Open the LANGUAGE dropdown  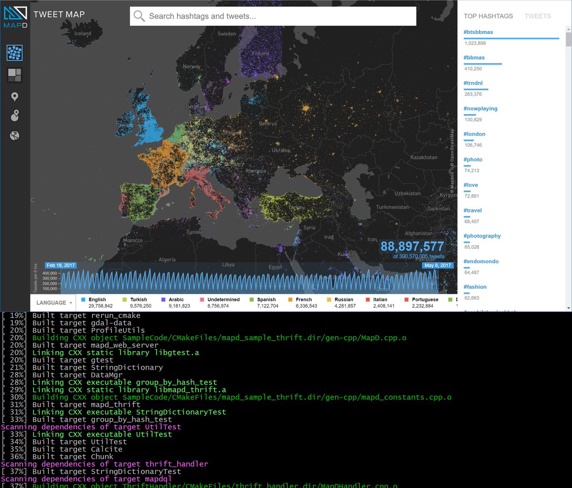point(54,302)
